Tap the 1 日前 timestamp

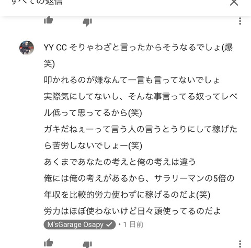[133, 224]
